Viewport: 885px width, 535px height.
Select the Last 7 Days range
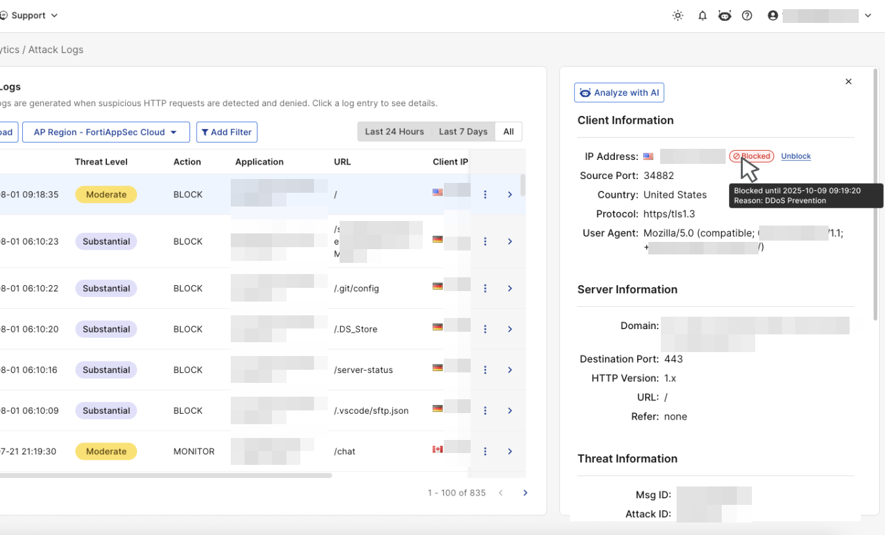[463, 132]
